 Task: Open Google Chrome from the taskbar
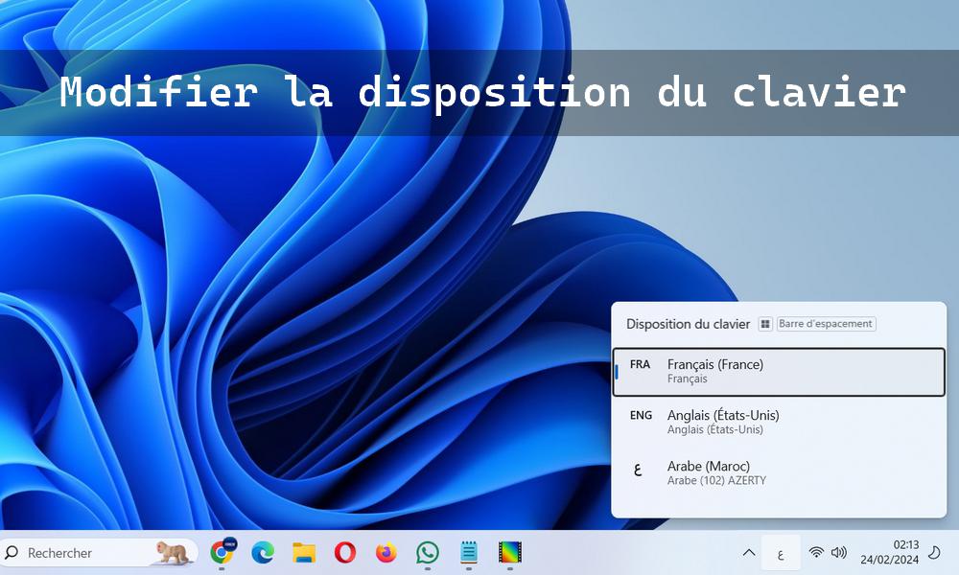pos(222,552)
